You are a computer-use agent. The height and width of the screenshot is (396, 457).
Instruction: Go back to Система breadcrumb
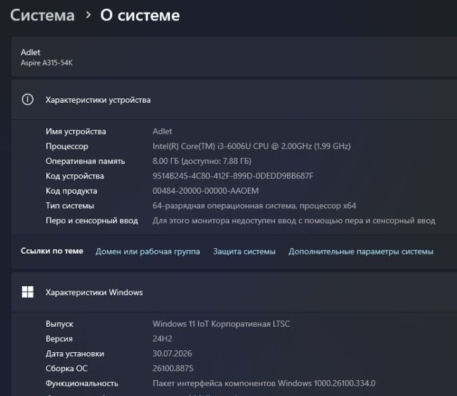click(42, 15)
